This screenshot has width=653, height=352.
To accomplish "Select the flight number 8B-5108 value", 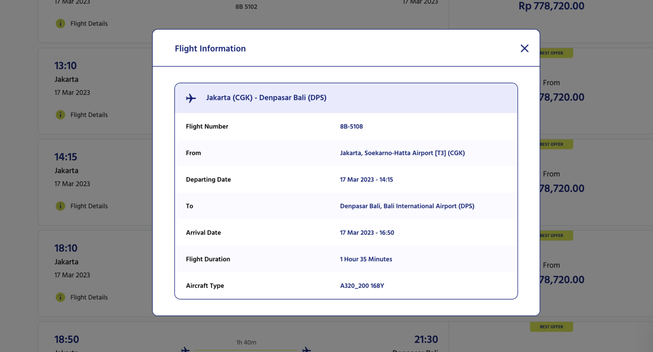I will (x=351, y=126).
